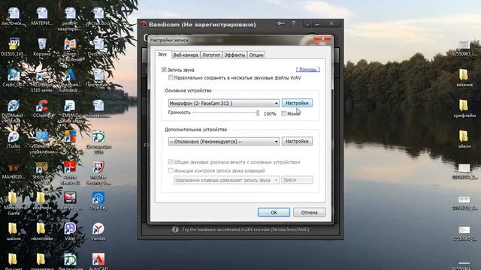481x270 pixels.
Task: Open the [ Помощь ] link
Action: (x=307, y=70)
